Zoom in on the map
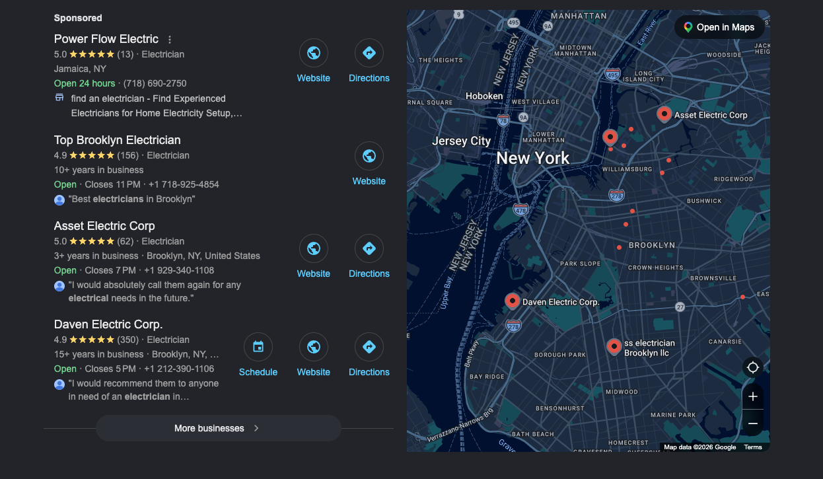 753,396
